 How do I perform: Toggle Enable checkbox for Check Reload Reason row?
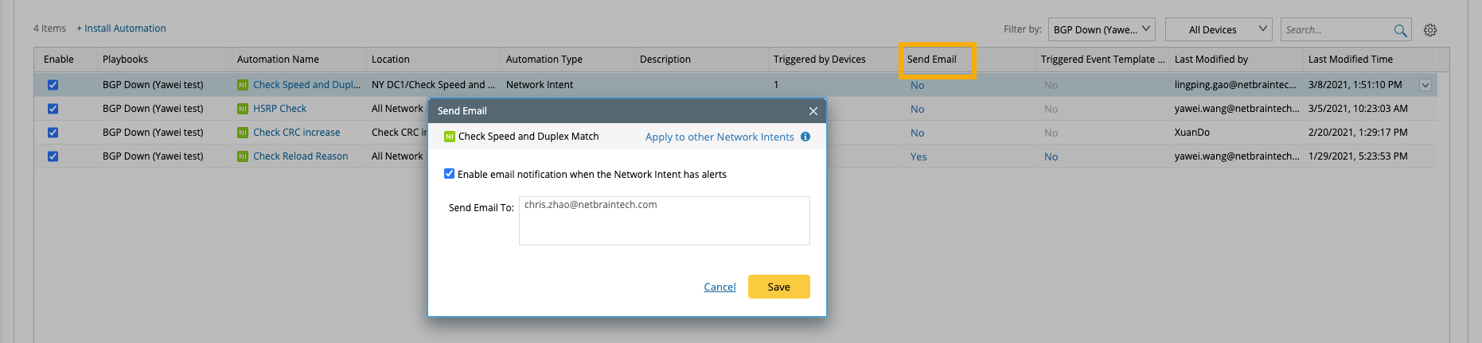click(x=53, y=156)
